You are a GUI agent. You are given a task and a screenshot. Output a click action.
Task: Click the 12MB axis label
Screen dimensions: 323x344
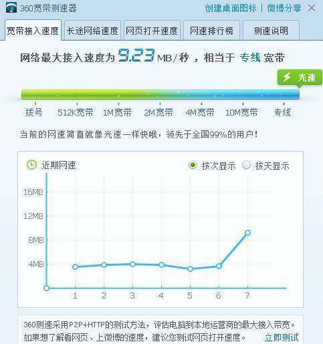(33, 216)
